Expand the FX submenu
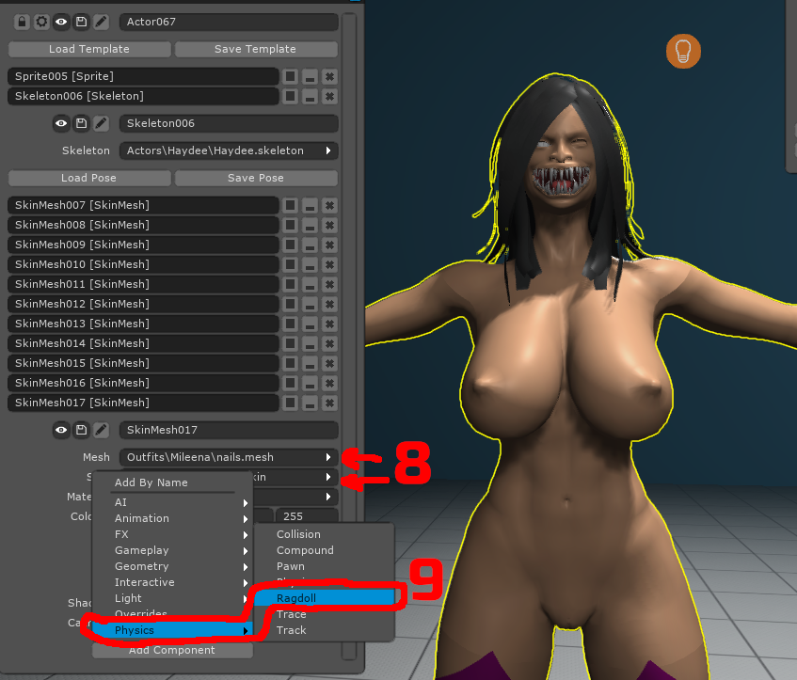Image resolution: width=797 pixels, height=680 pixels. (x=173, y=534)
